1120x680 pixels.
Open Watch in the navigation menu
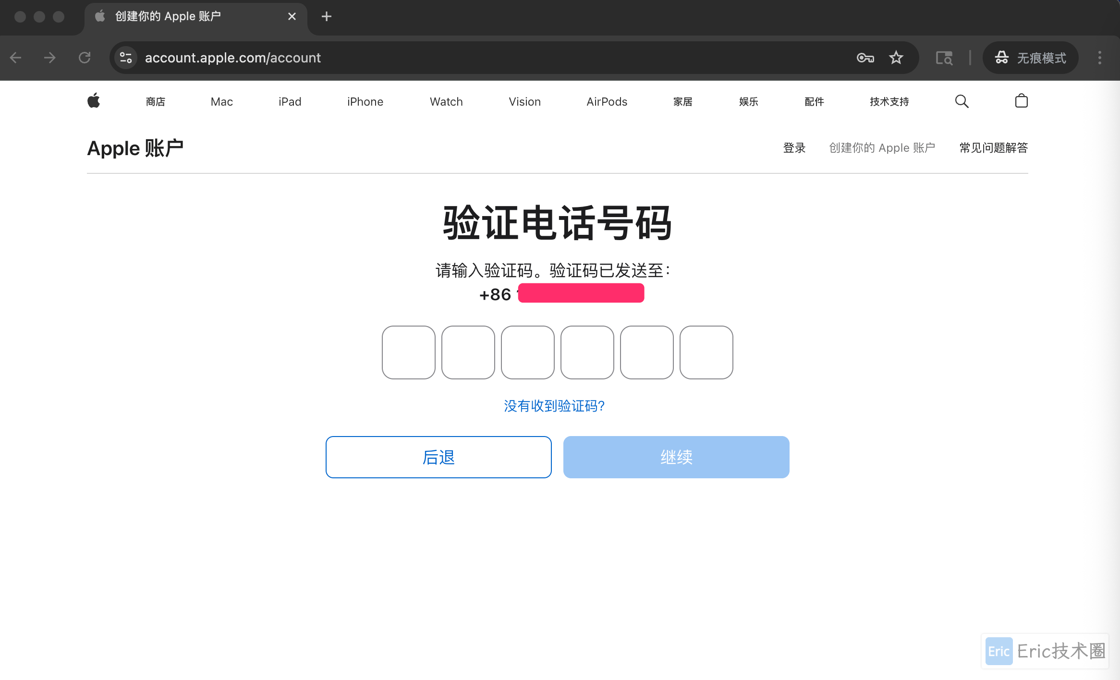446,102
